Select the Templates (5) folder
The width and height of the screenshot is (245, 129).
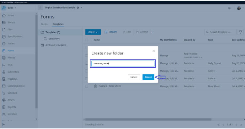[x=60, y=32]
